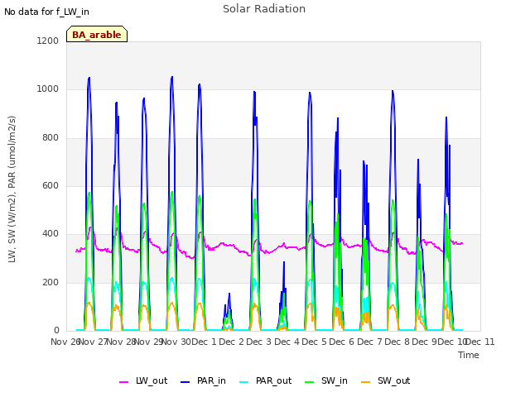
Task: Click the 1000 y-axis tick label
Action: [x=48, y=89]
